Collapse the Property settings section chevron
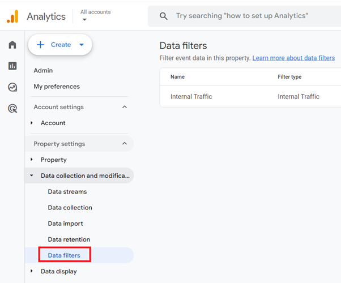 [x=125, y=143]
